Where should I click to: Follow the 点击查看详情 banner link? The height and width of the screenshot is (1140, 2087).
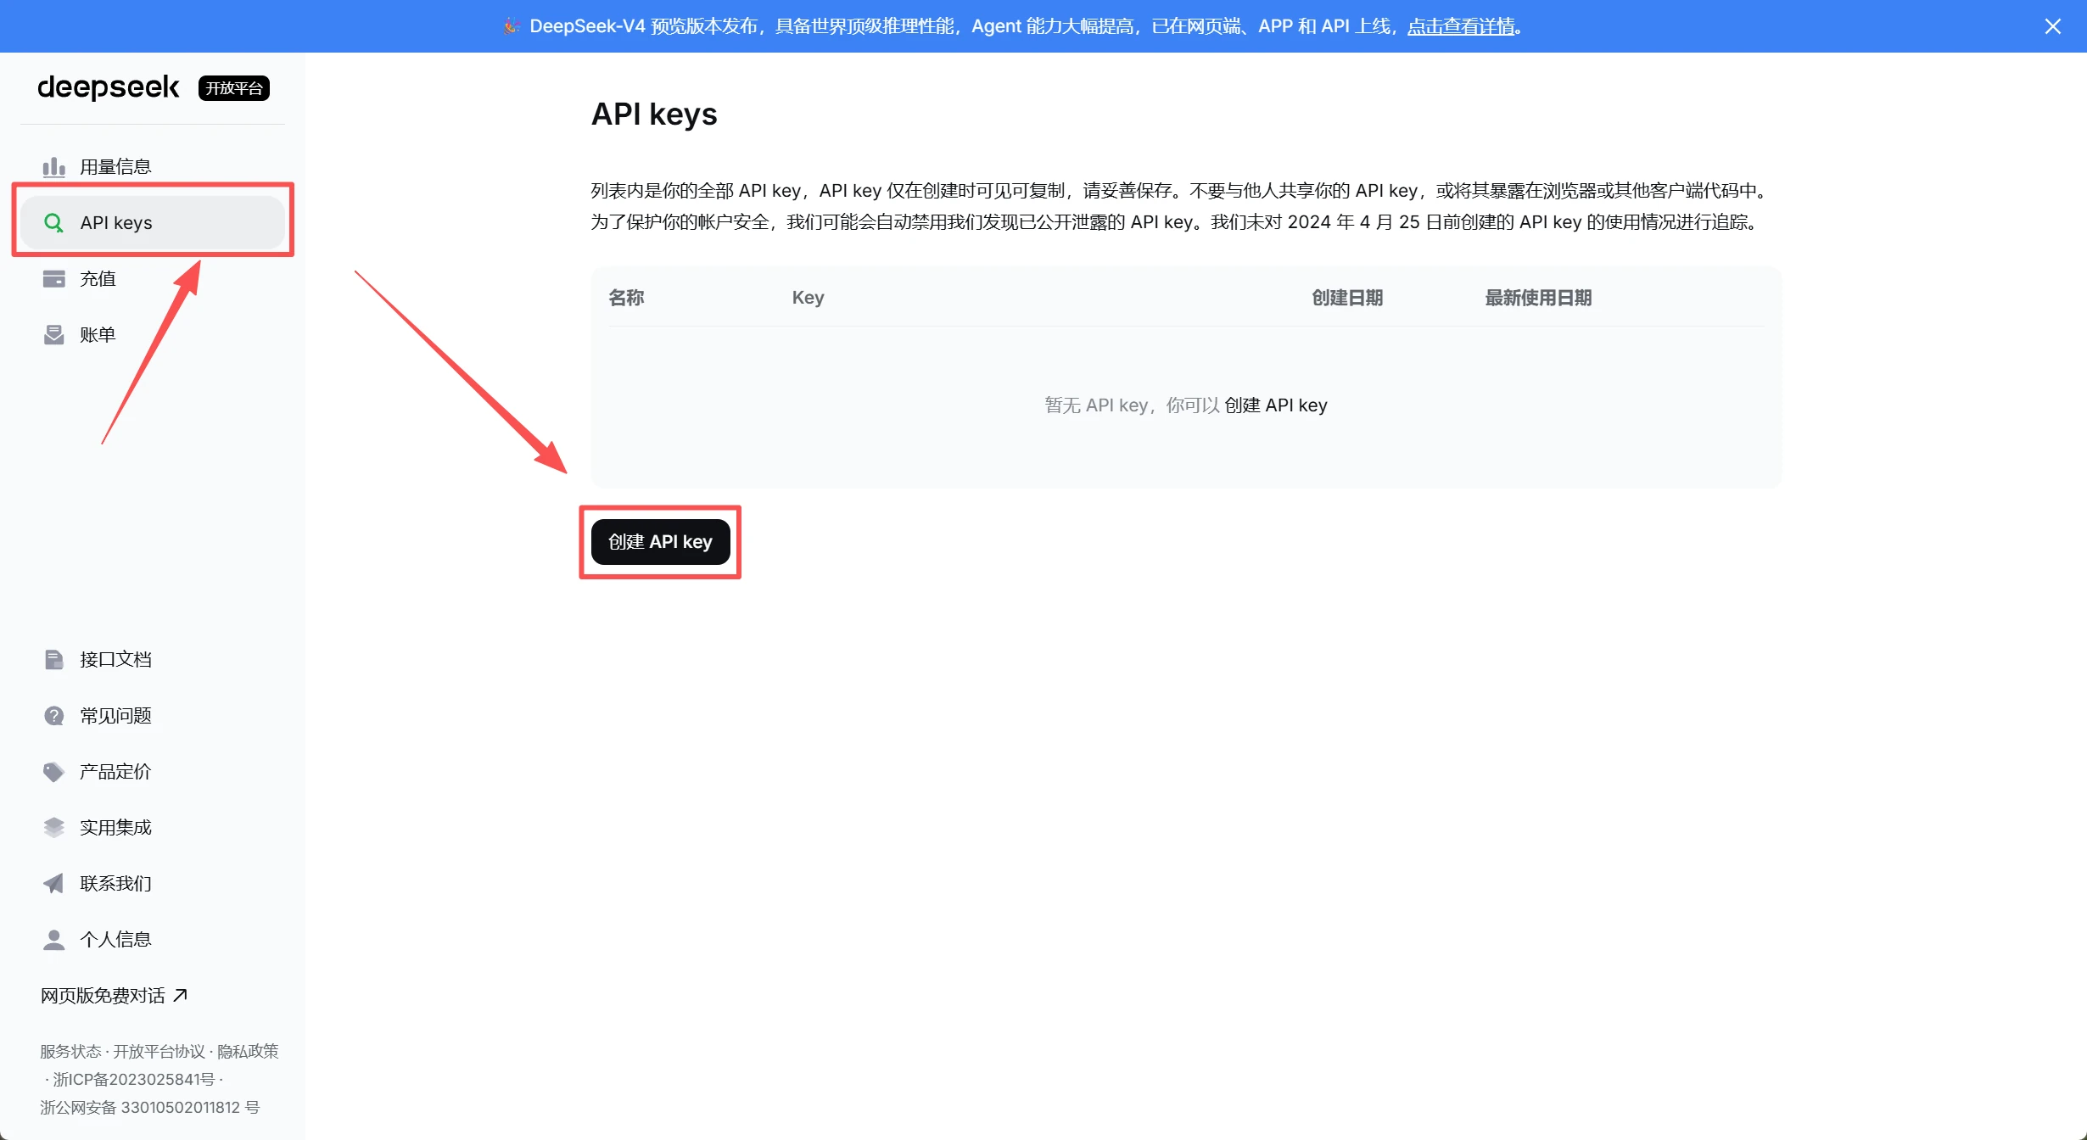click(x=1461, y=26)
